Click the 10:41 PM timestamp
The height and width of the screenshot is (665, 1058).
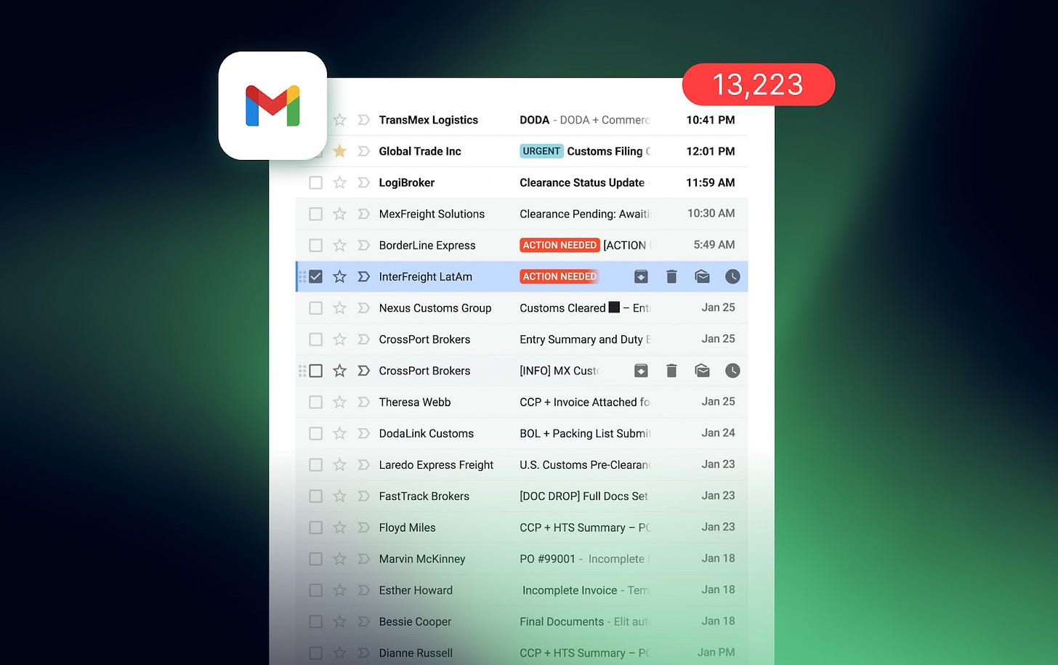[x=711, y=120]
